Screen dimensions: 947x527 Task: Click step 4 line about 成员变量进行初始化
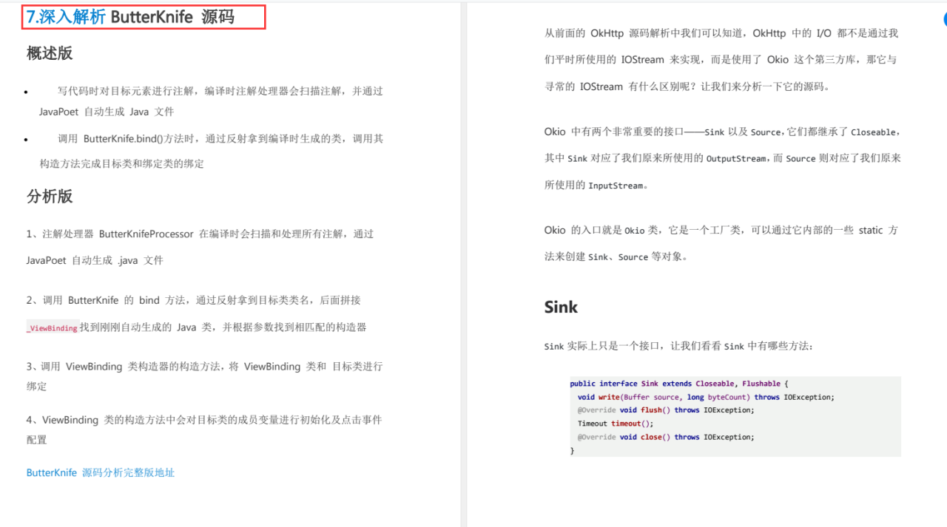[x=204, y=420]
